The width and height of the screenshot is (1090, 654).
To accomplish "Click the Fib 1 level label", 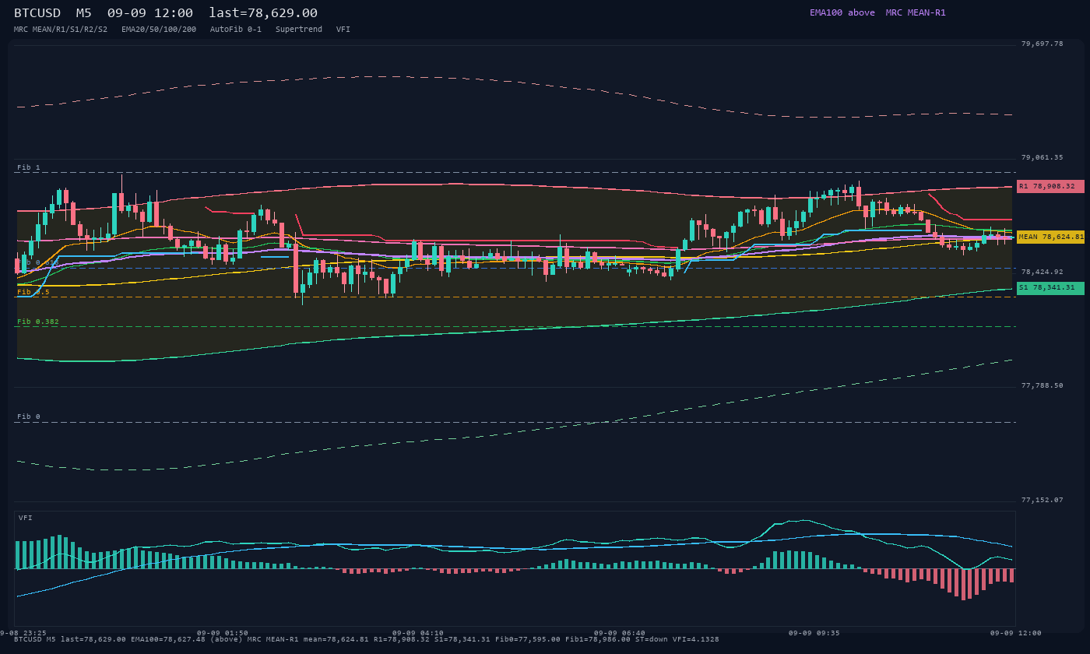I will [29, 167].
